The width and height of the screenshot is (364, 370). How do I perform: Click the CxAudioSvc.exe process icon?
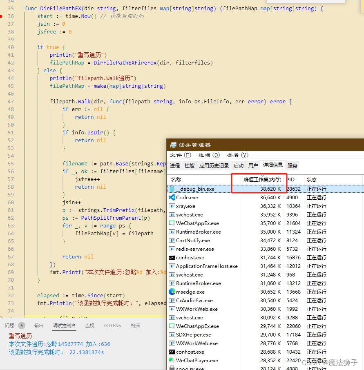(x=172, y=300)
